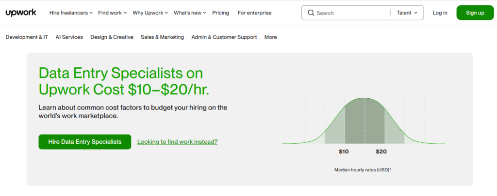Viewport: 497px width, 196px height.
Task: Click Hire Data Entry Specialists button
Action: click(x=85, y=142)
